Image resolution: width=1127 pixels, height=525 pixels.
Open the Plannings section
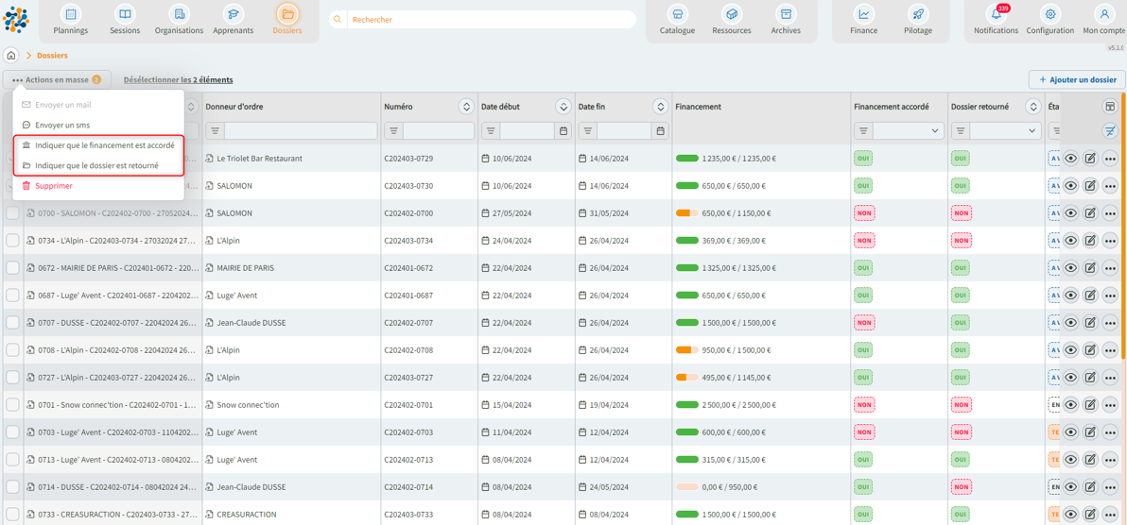[70, 21]
